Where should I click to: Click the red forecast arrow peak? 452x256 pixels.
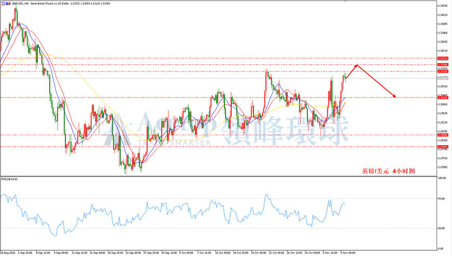[357, 65]
